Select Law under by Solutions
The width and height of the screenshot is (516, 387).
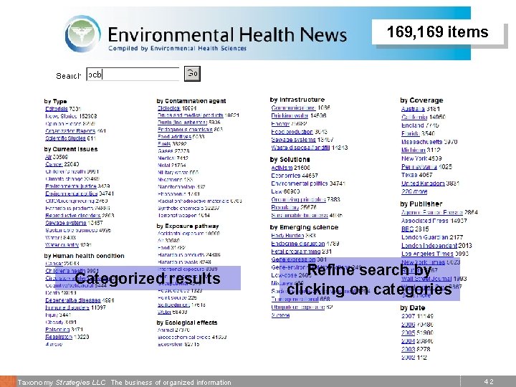tap(277, 191)
